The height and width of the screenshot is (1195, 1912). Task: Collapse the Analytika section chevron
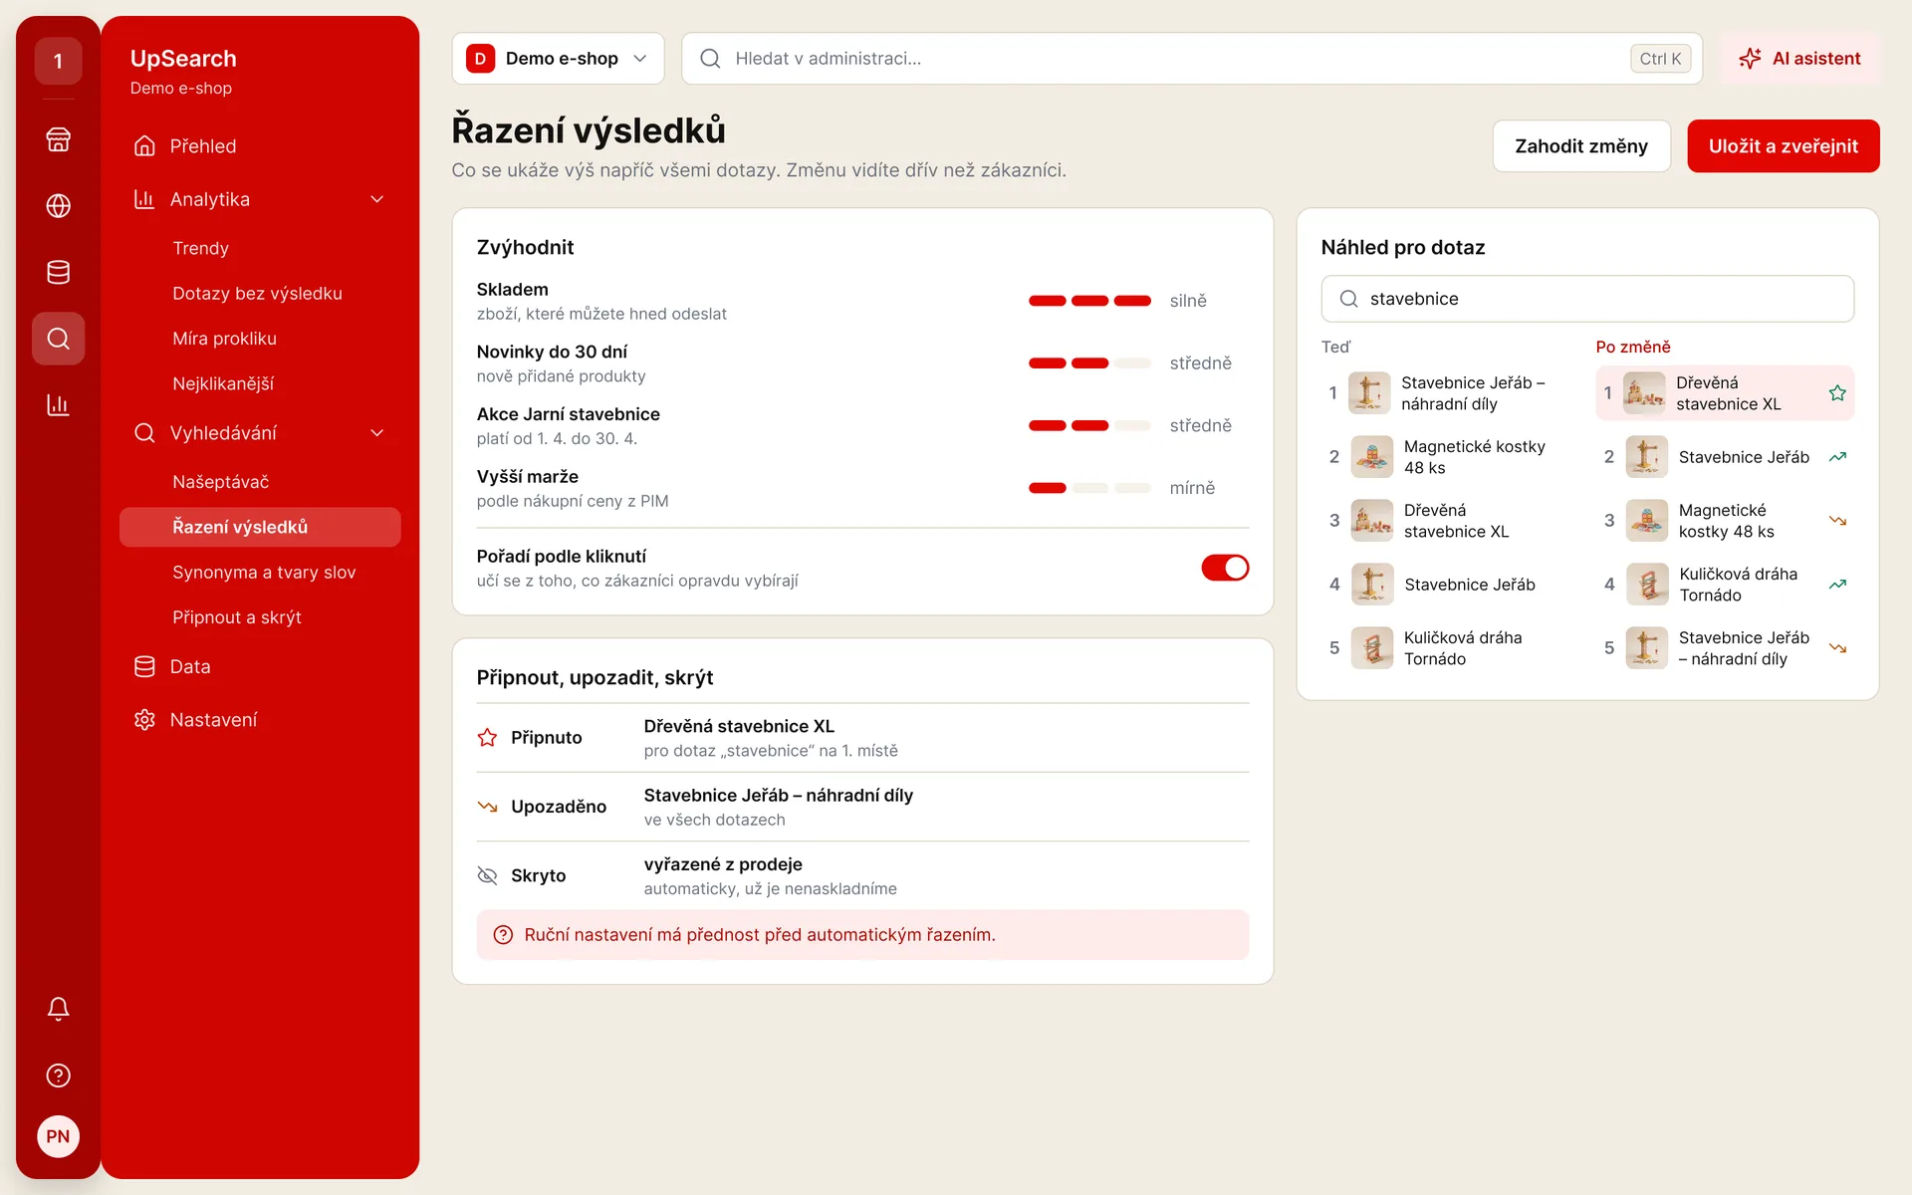pyautogui.click(x=377, y=199)
